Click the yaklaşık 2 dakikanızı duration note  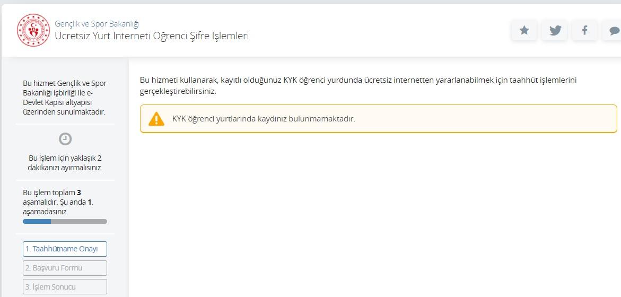point(65,163)
